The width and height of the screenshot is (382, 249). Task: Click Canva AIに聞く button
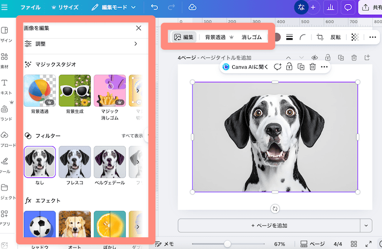(245, 67)
